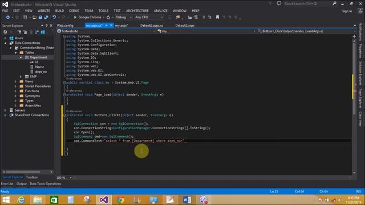Click the Save All toolbar icon
The height and width of the screenshot is (205, 365).
[x=46, y=18]
